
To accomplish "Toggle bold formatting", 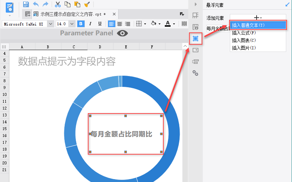I will coord(81,24).
